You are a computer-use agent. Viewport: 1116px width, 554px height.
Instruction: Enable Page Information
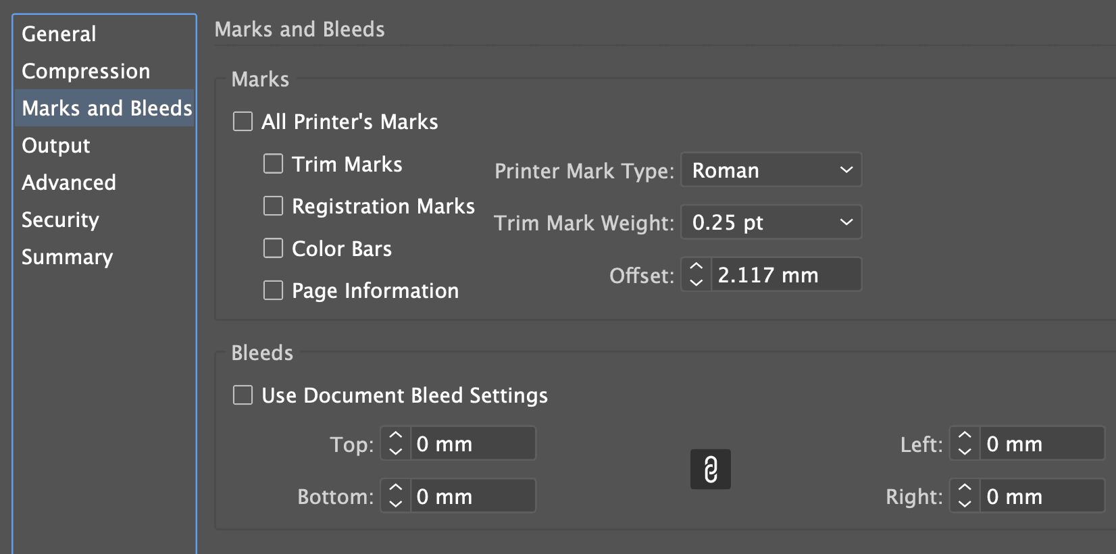click(273, 290)
